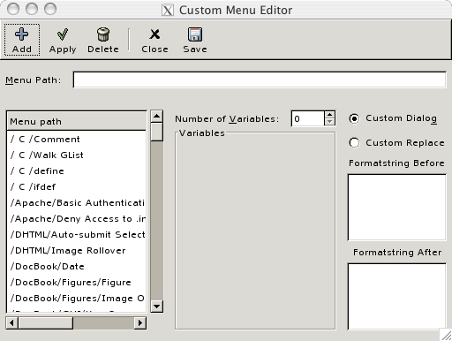
Task: Click into the Menu Path text field
Action: click(x=260, y=80)
